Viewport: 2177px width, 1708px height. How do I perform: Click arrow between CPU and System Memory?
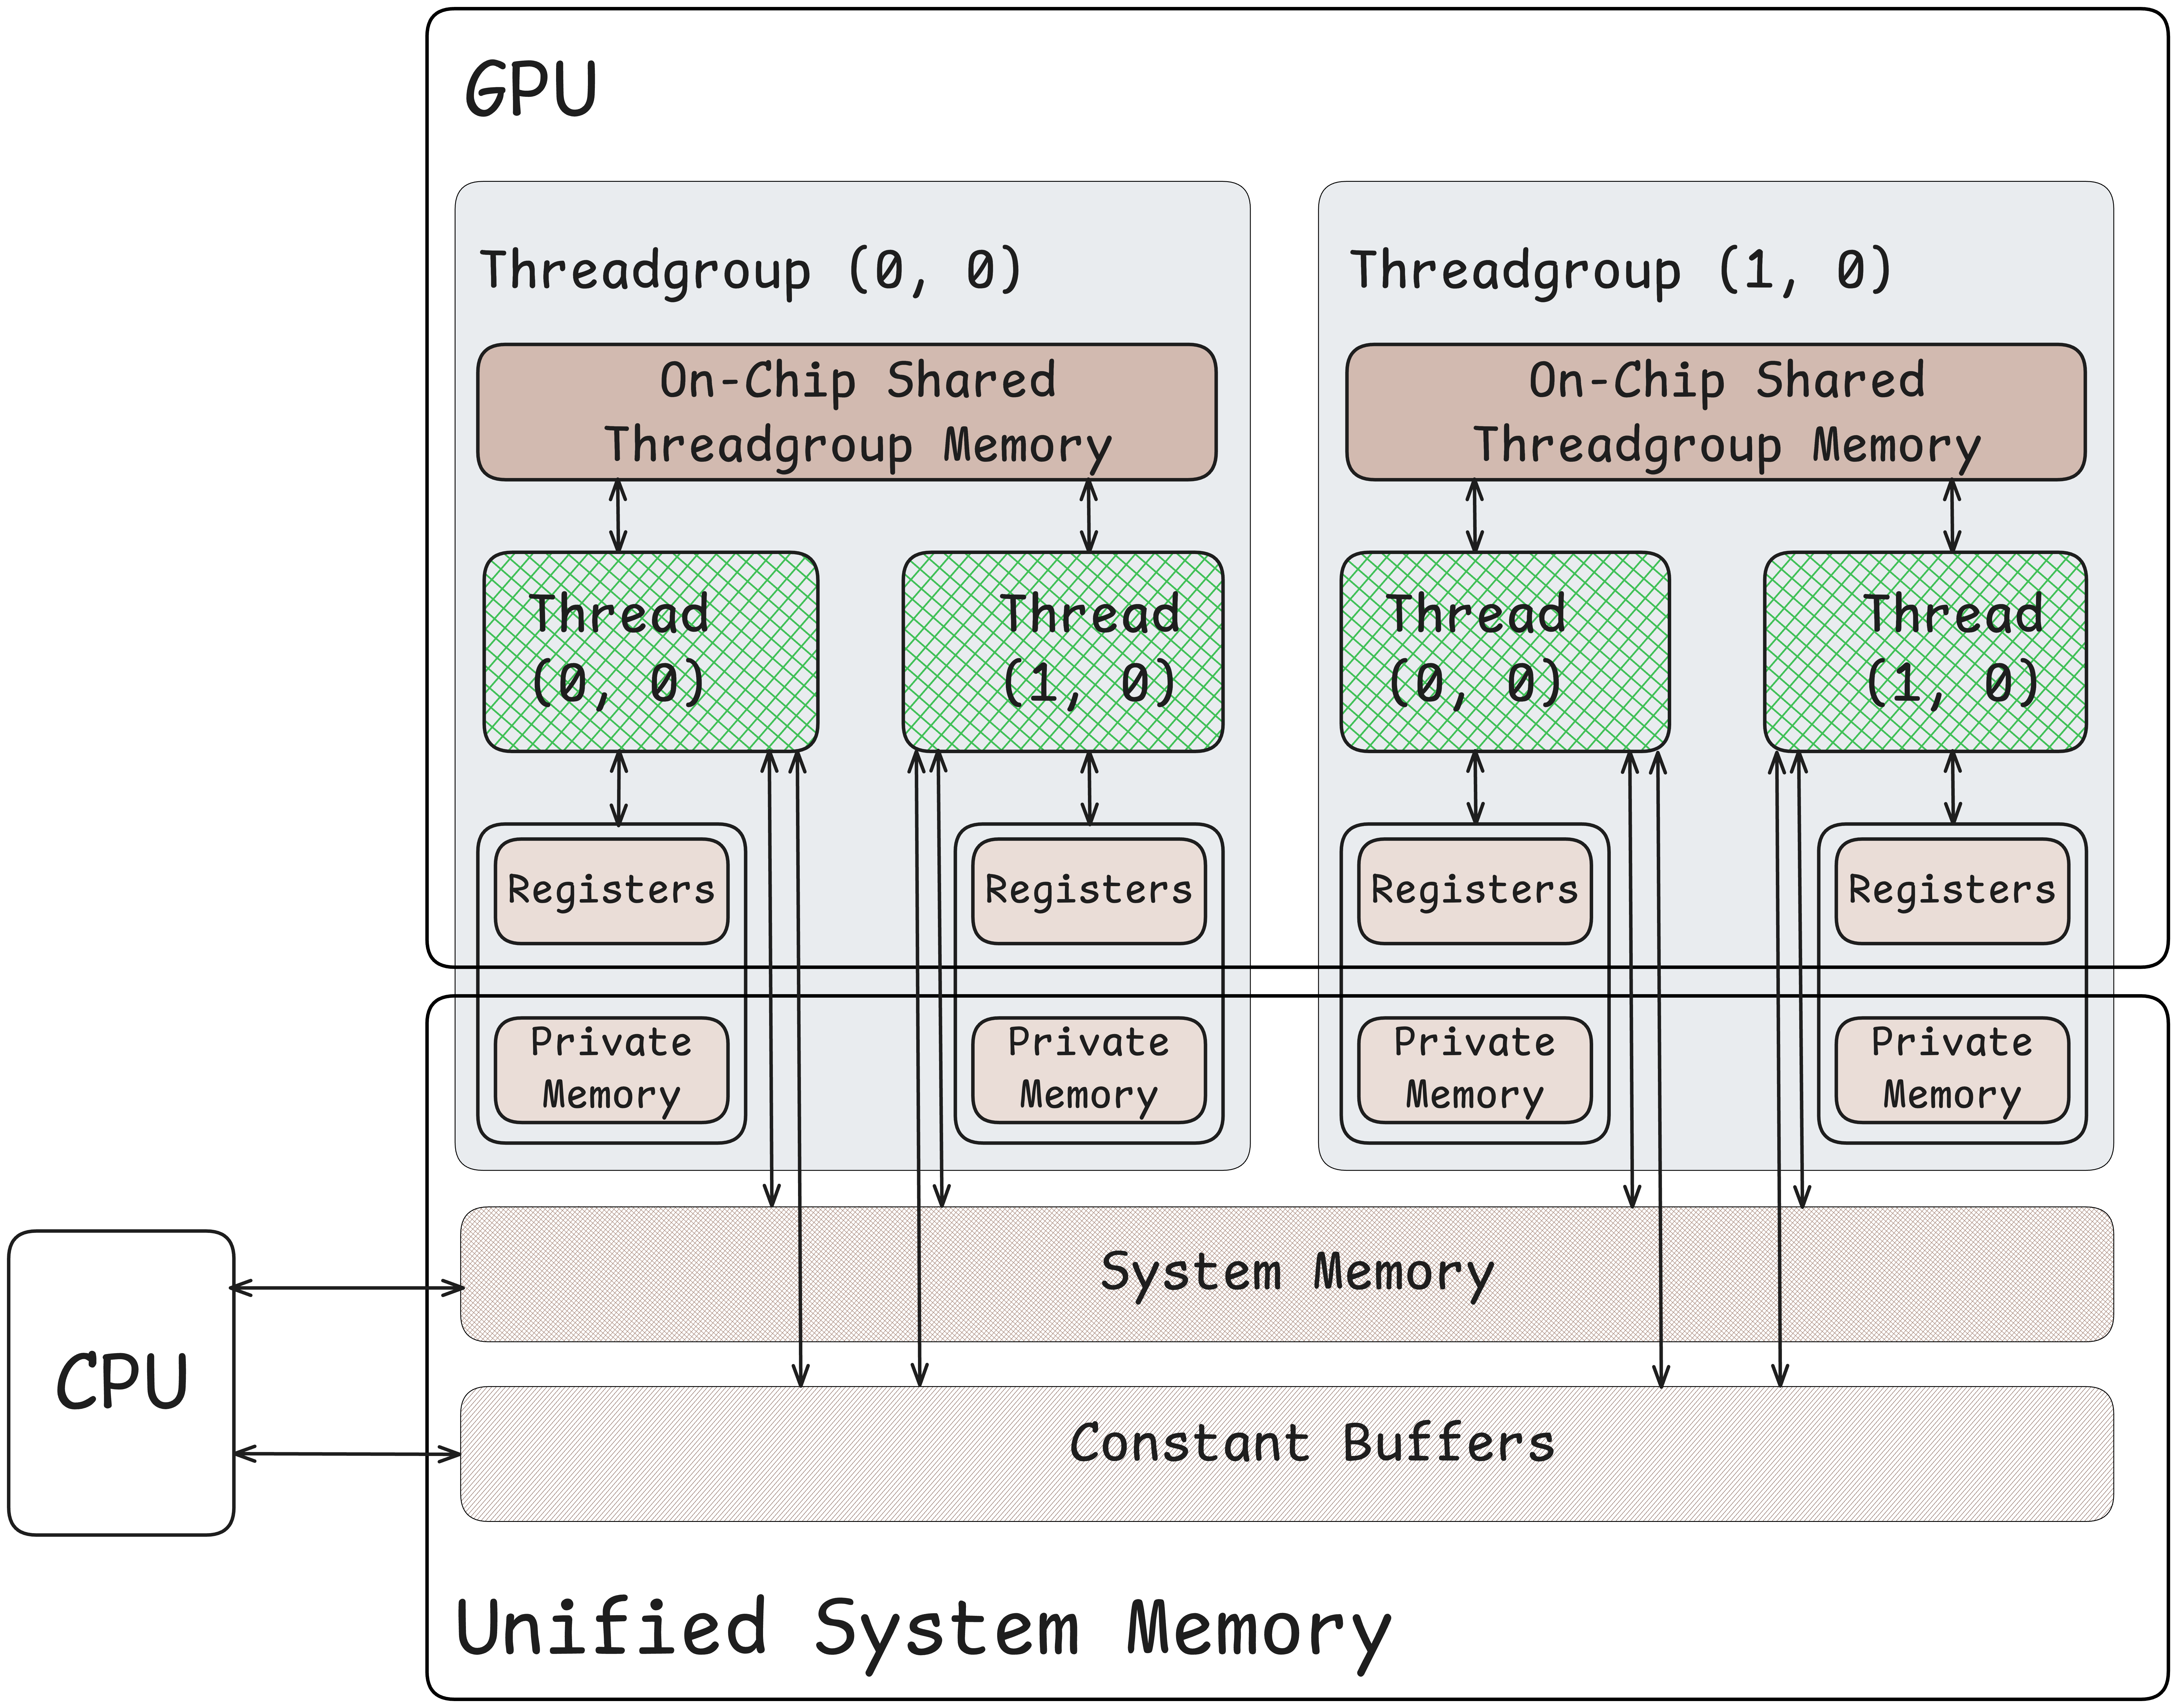coord(347,1288)
